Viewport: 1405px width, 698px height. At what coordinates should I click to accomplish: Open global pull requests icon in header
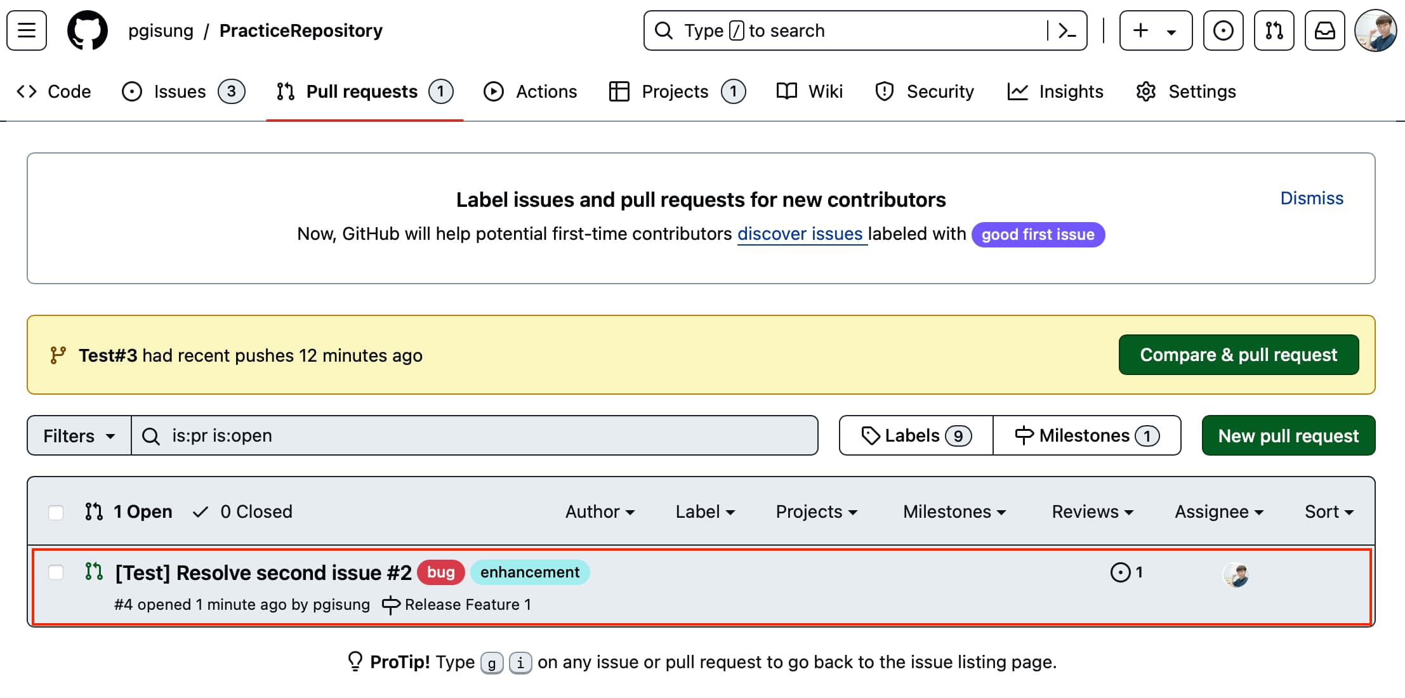click(x=1274, y=30)
